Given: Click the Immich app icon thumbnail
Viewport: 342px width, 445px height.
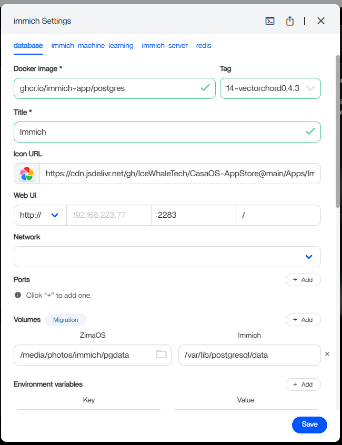Looking at the screenshot, I should pos(27,174).
